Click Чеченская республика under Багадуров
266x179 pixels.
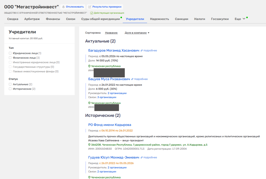pos(106,66)
